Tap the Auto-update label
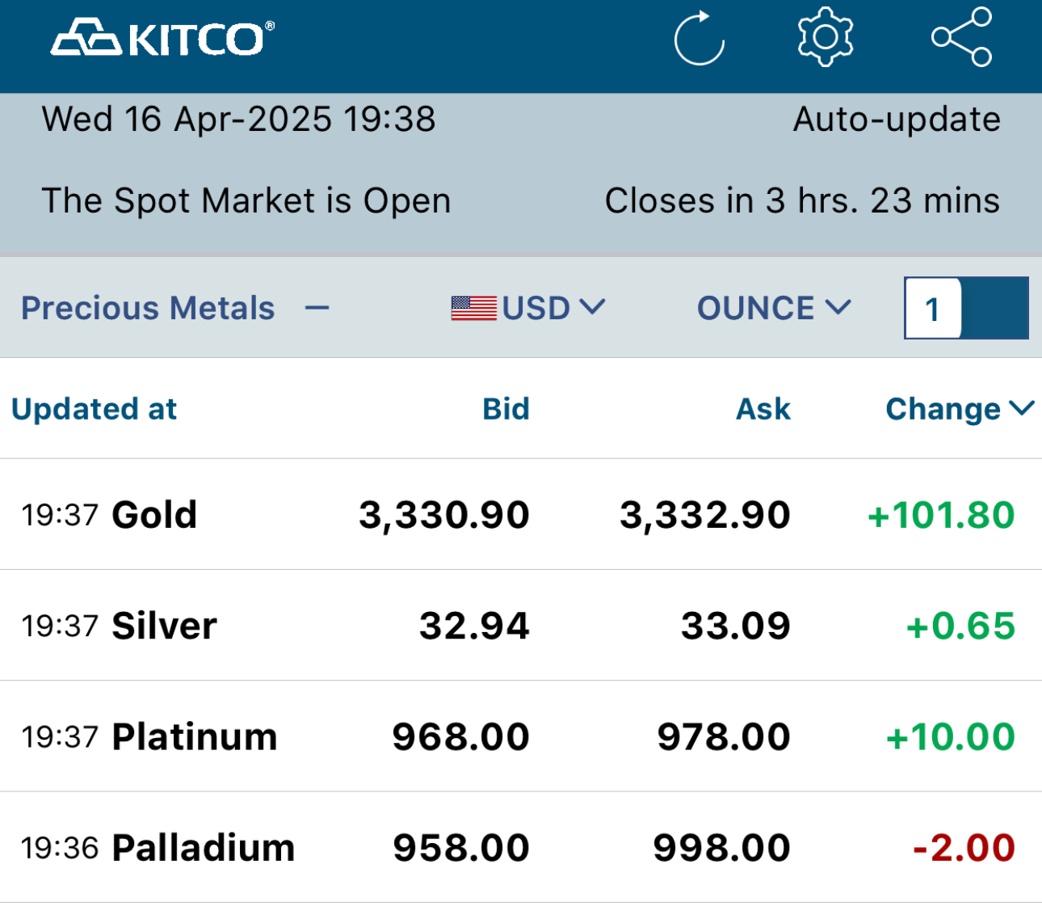This screenshot has height=911, width=1042. (x=897, y=120)
